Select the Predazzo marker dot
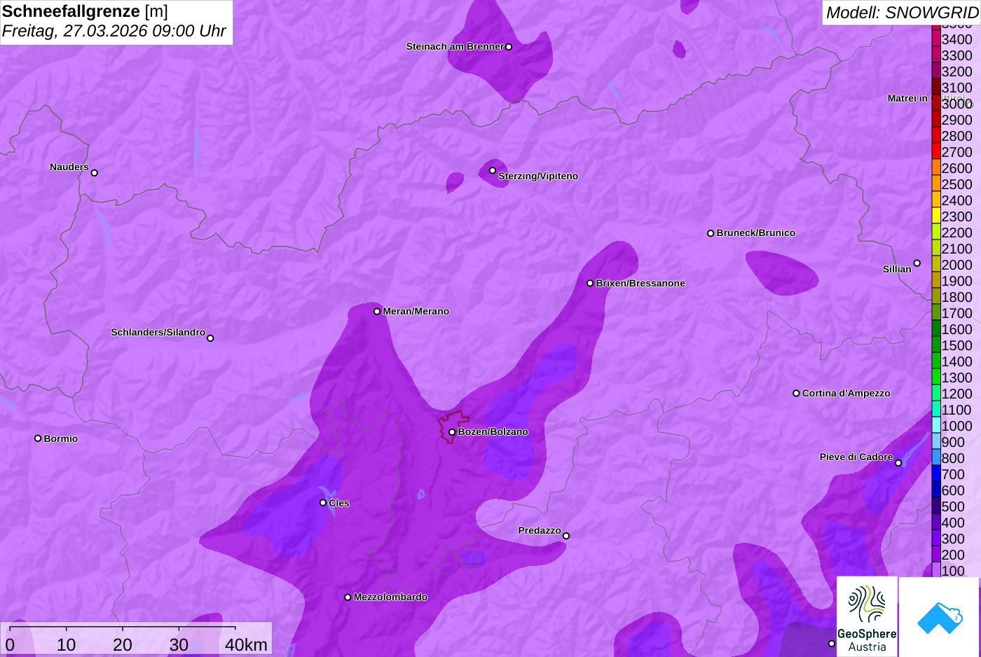Viewport: 981px width, 657px height. pyautogui.click(x=566, y=536)
